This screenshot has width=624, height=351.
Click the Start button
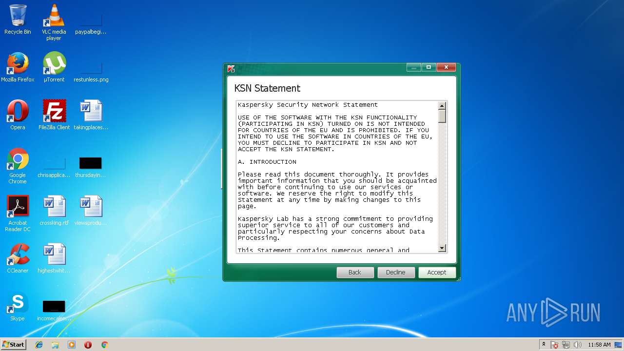pyautogui.click(x=14, y=345)
